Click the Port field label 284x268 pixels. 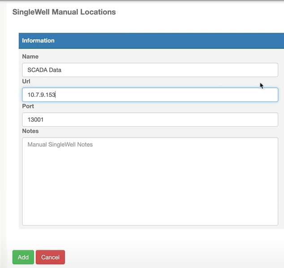[x=28, y=106]
